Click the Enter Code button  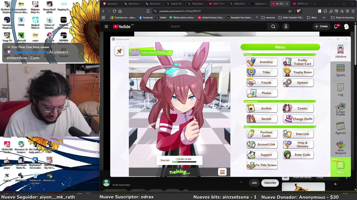pyautogui.click(x=298, y=155)
